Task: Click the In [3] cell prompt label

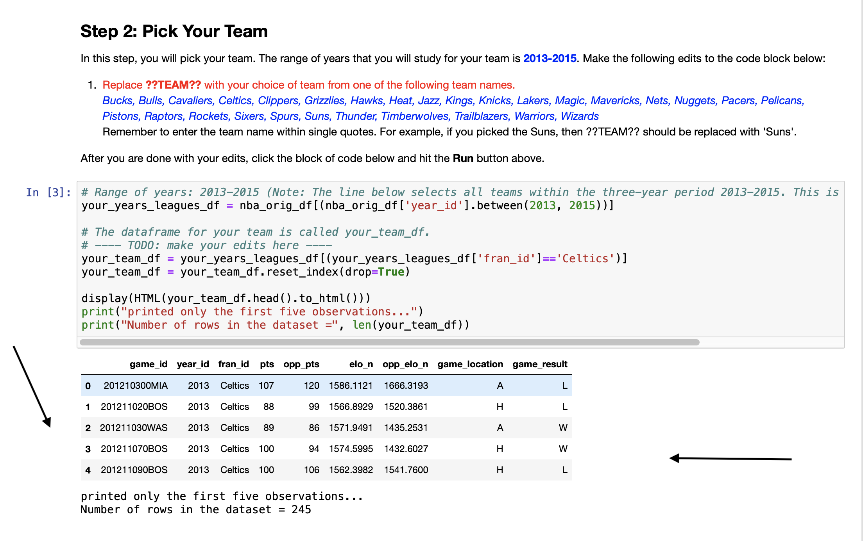Action: coord(48,192)
